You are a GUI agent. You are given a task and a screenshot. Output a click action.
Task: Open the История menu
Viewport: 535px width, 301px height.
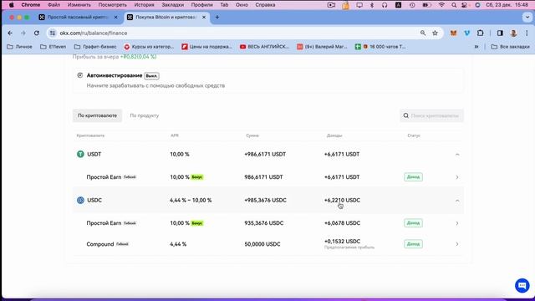coord(144,5)
